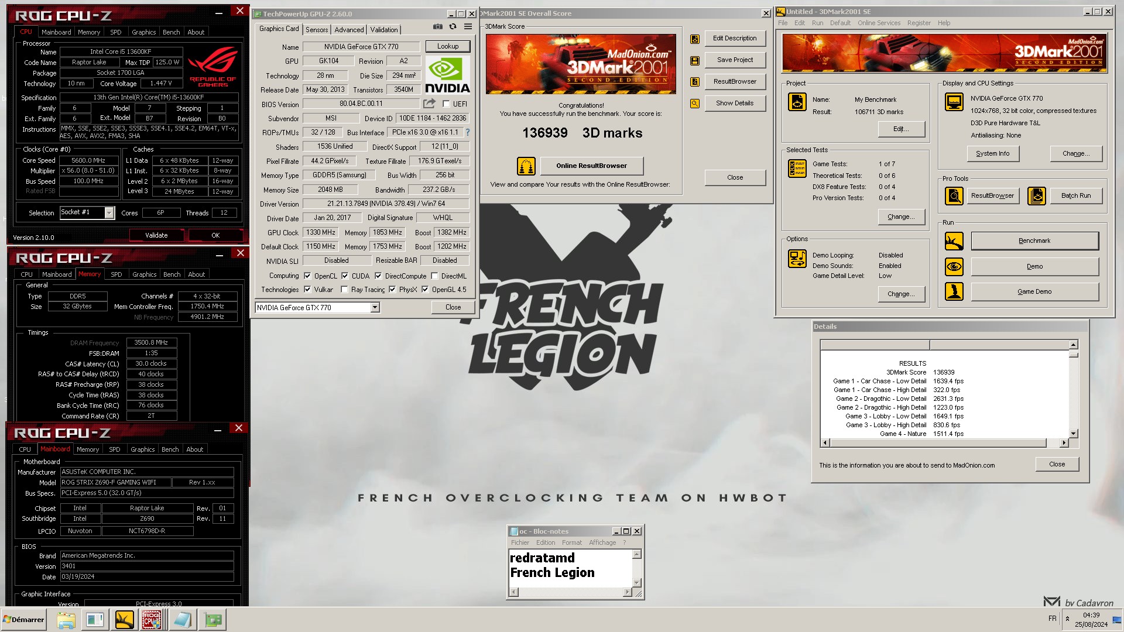Screen dimensions: 1124x632
Task: Click the Online ResultBrowser yellow icon
Action: [x=526, y=166]
